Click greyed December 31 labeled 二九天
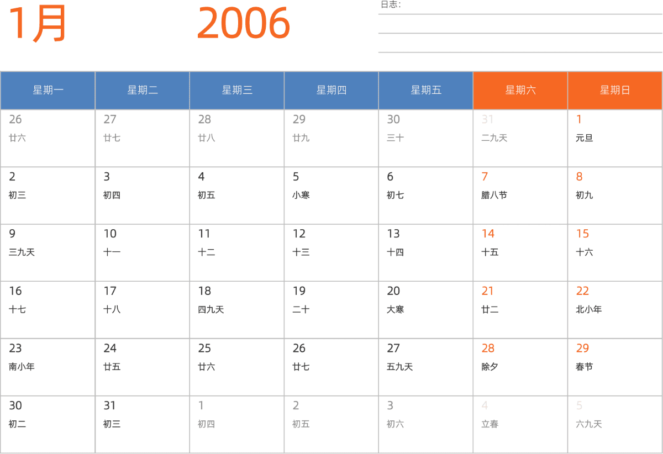663x454 pixels. tap(520, 138)
